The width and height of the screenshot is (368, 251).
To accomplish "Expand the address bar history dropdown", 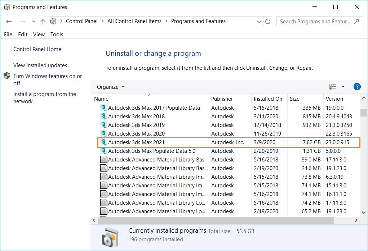I will pos(259,22).
